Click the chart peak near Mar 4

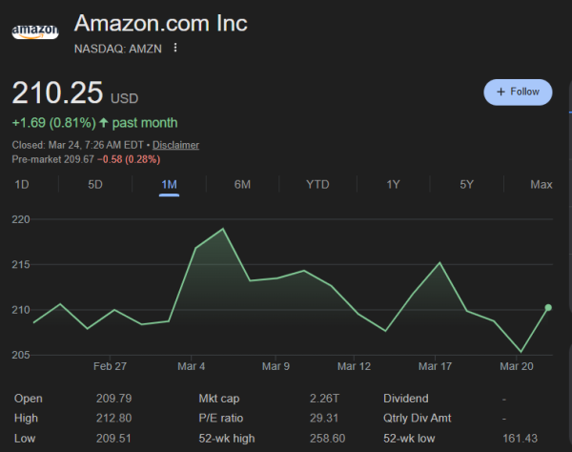(x=223, y=229)
